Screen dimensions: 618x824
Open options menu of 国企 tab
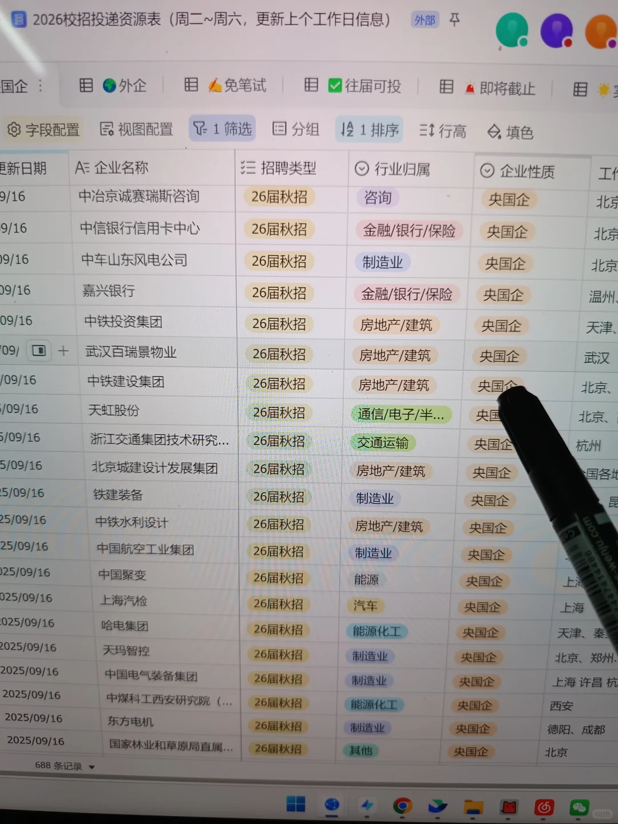40,86
